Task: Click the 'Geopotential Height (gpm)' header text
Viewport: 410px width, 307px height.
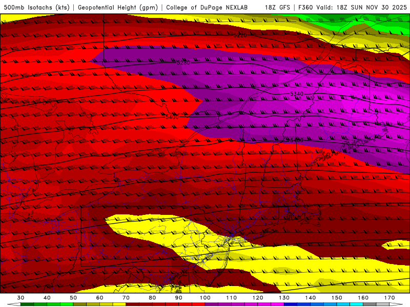Action: [x=118, y=7]
